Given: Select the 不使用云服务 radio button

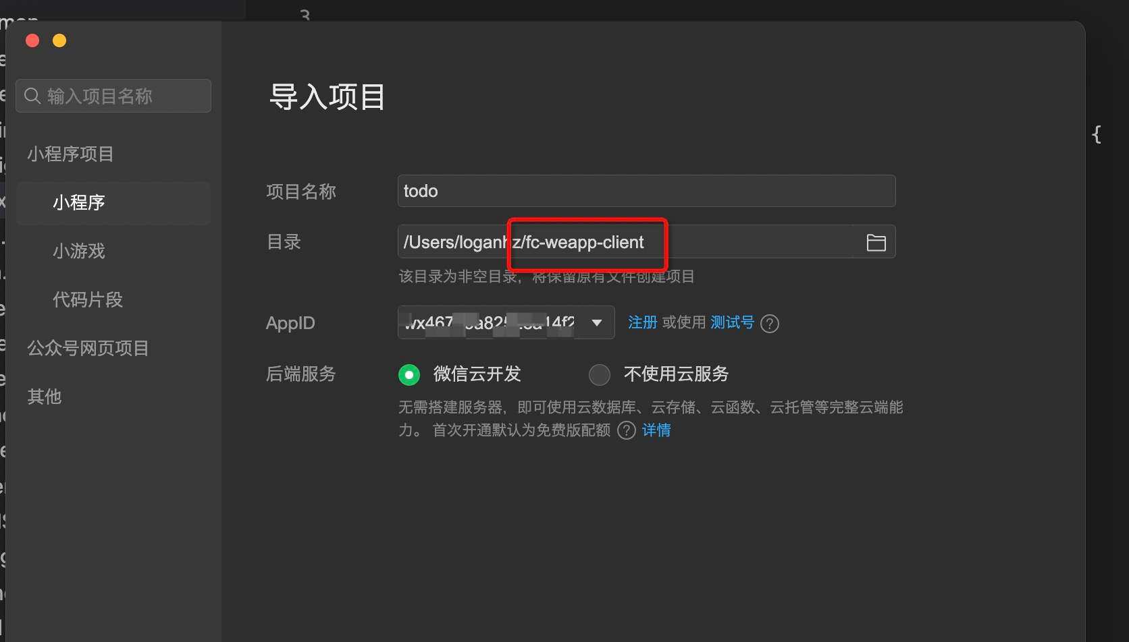Looking at the screenshot, I should coord(599,374).
